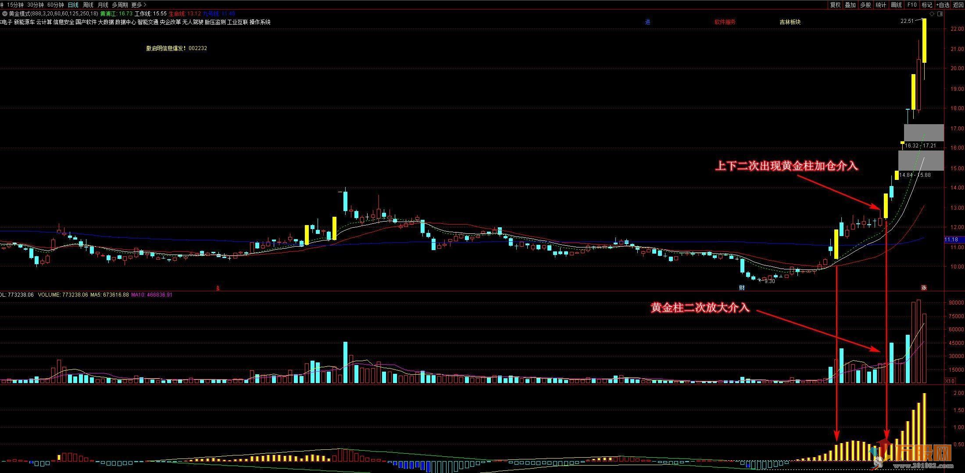Screen dimensions: 965x473
Task: Click 九号线 indicator value
Action: [219, 14]
